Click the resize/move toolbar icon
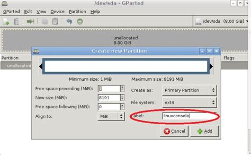The height and width of the screenshot is (155, 251). (x=30, y=22)
